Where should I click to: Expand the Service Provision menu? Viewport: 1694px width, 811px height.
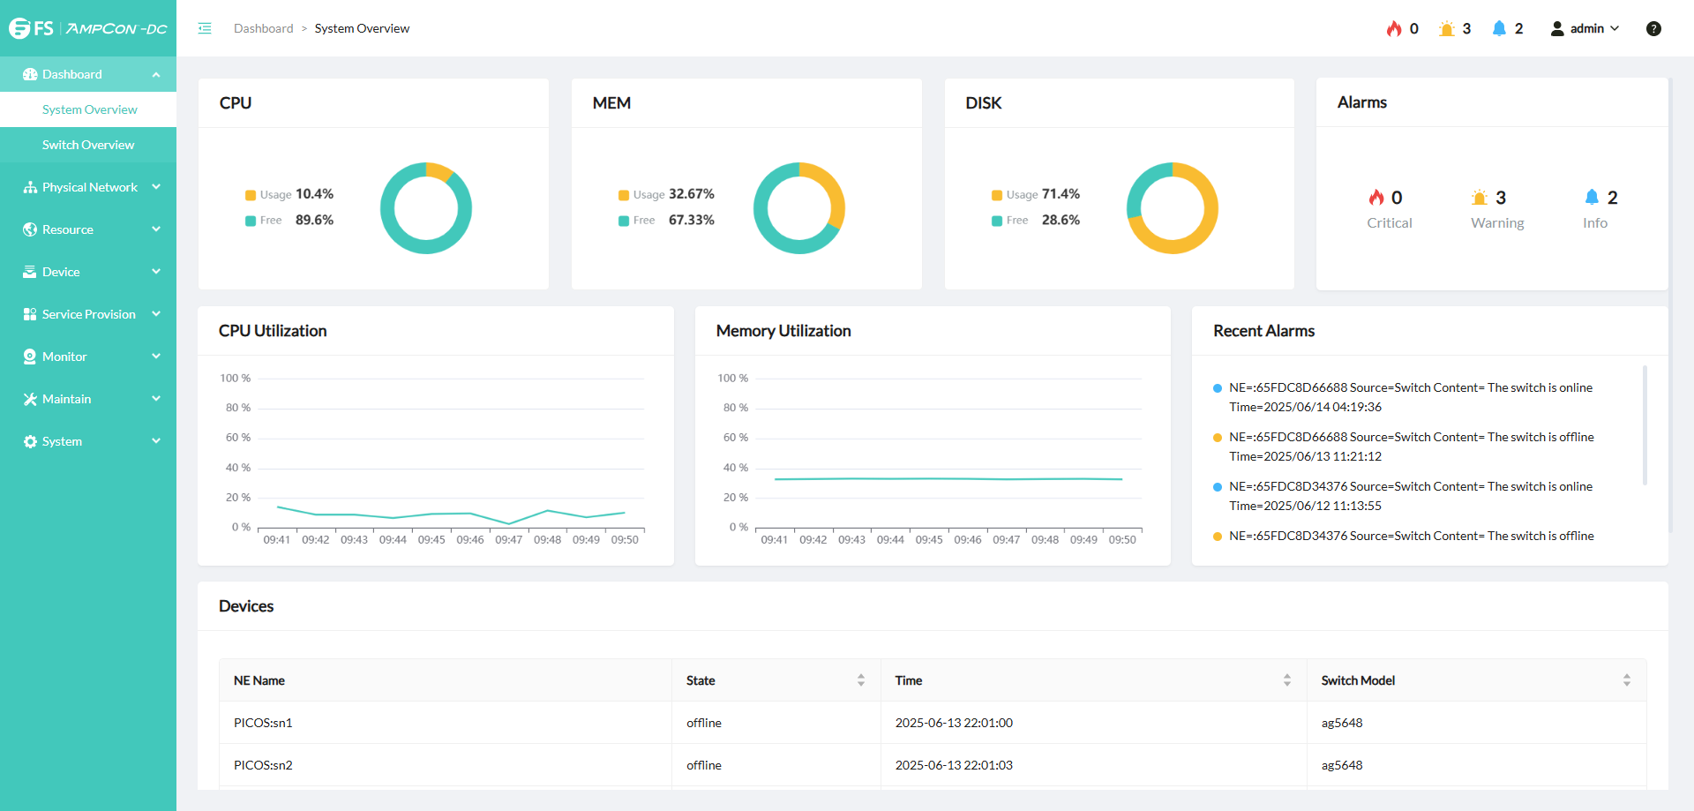(88, 314)
